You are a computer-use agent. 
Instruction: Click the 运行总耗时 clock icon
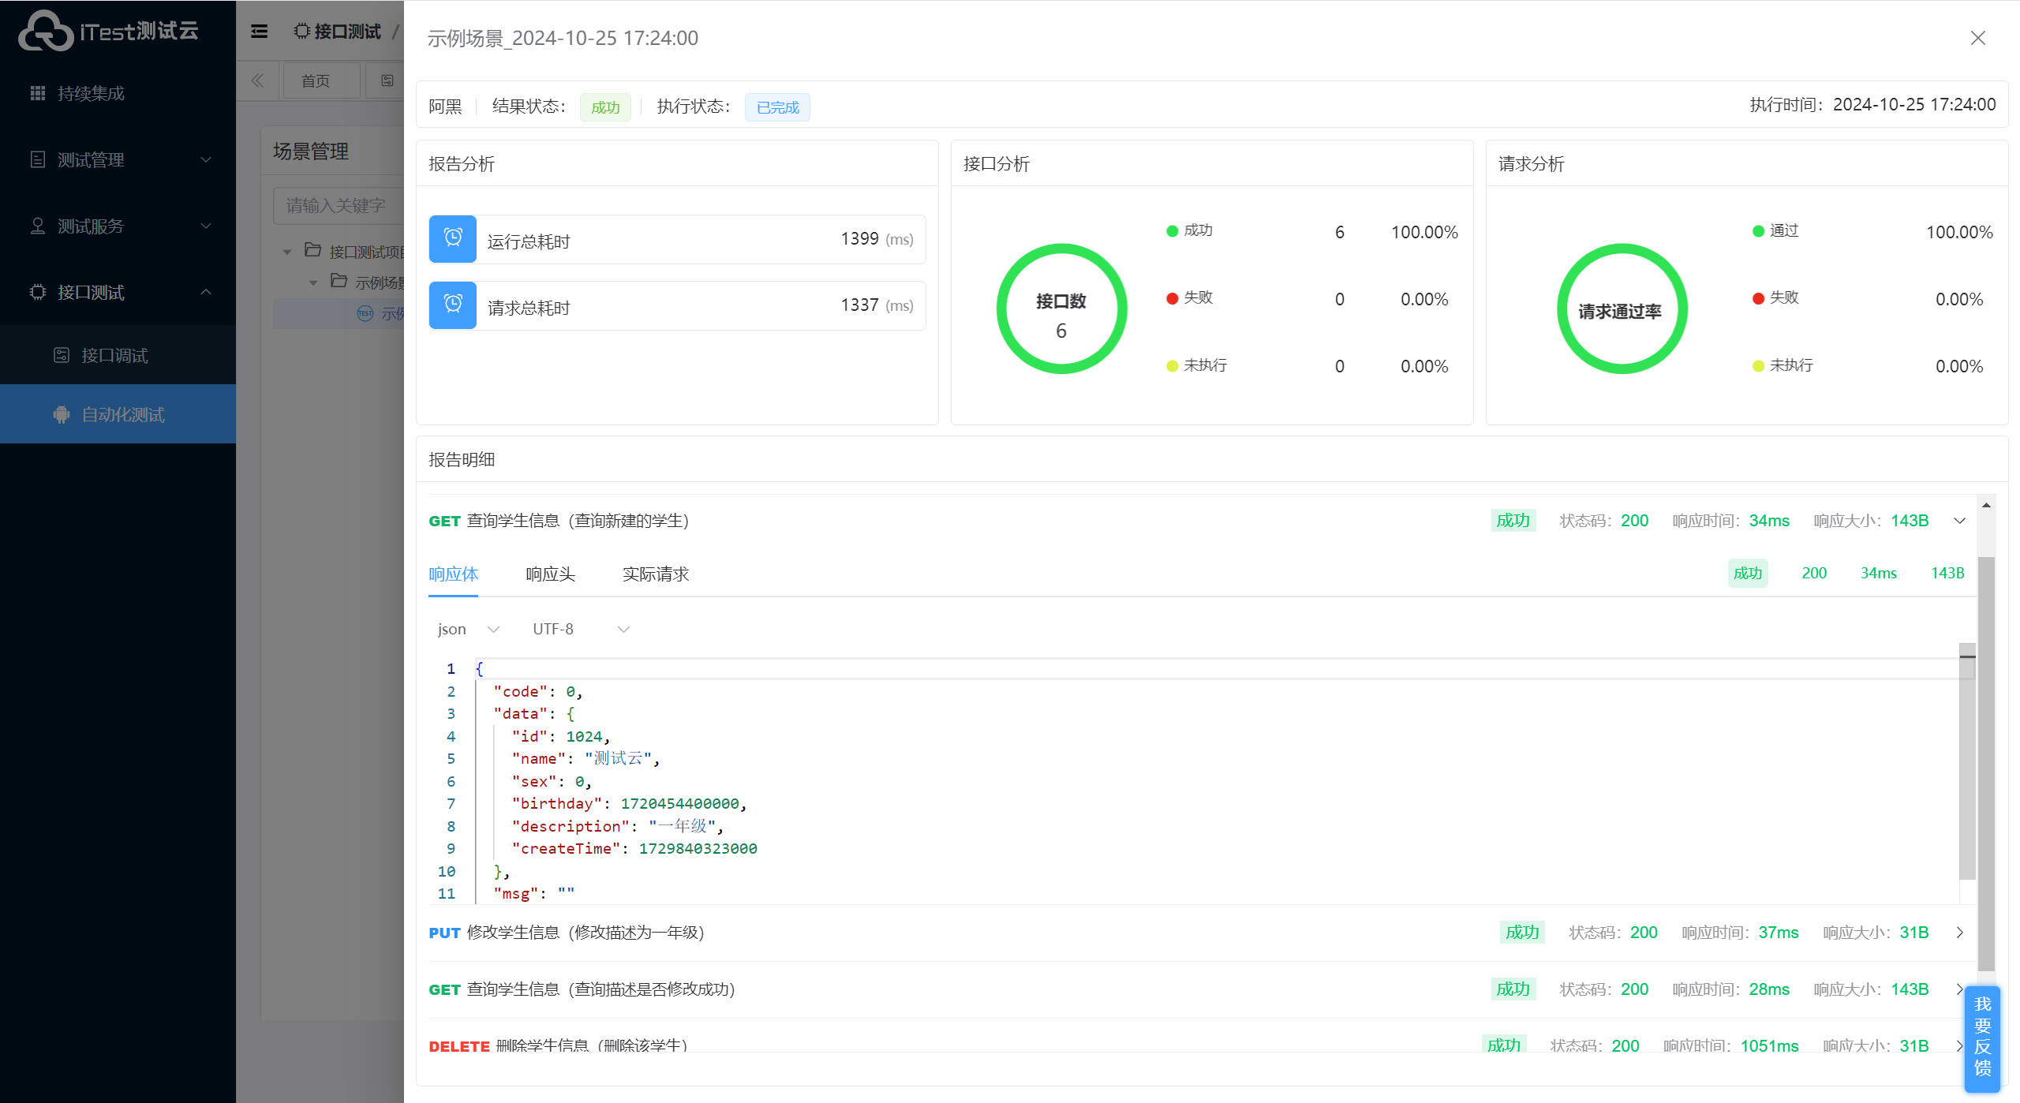[x=453, y=238]
